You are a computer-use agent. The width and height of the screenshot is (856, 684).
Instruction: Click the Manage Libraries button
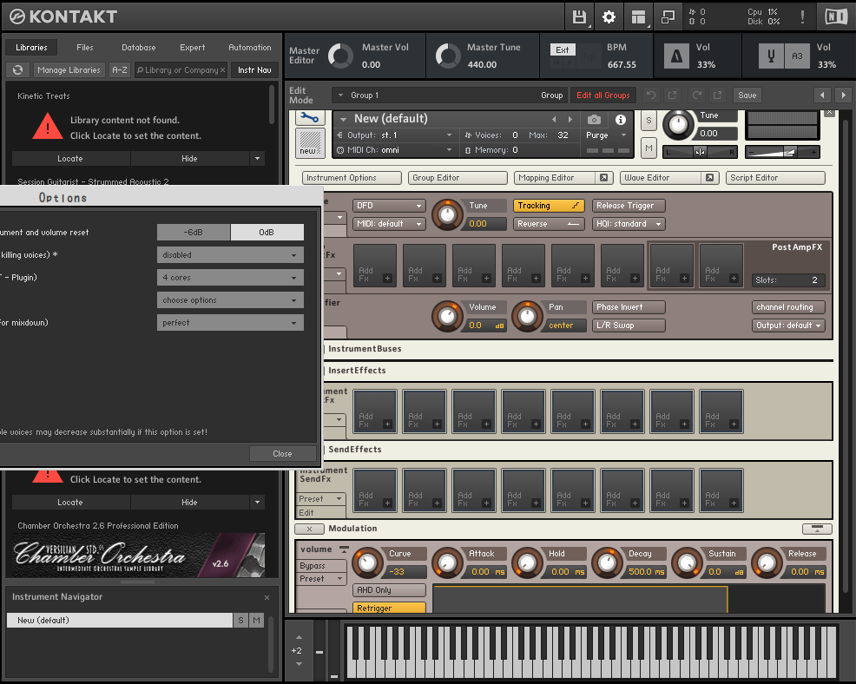tap(69, 70)
